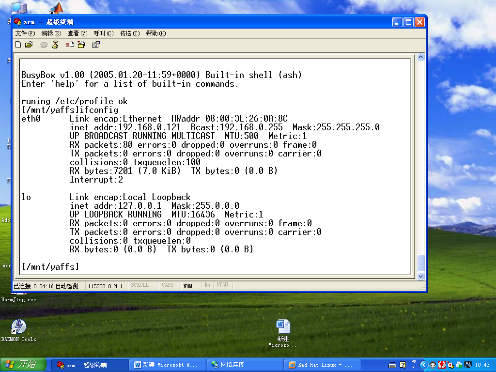Click the UarmJtag.exe desktop label
The width and height of the screenshot is (496, 372).
(x=19, y=299)
